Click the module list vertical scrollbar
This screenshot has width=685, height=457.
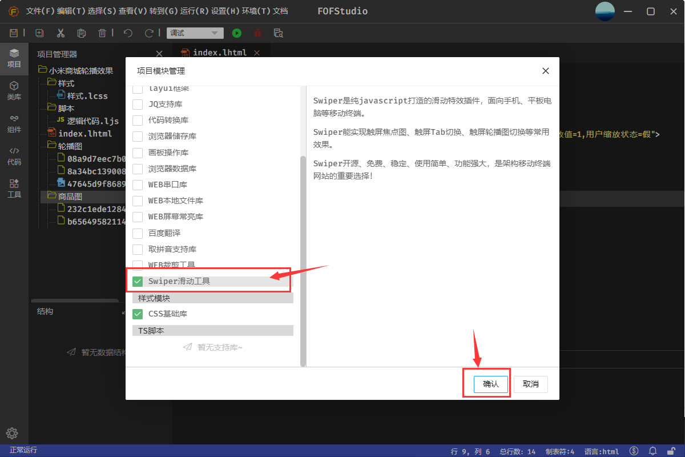tap(303, 261)
